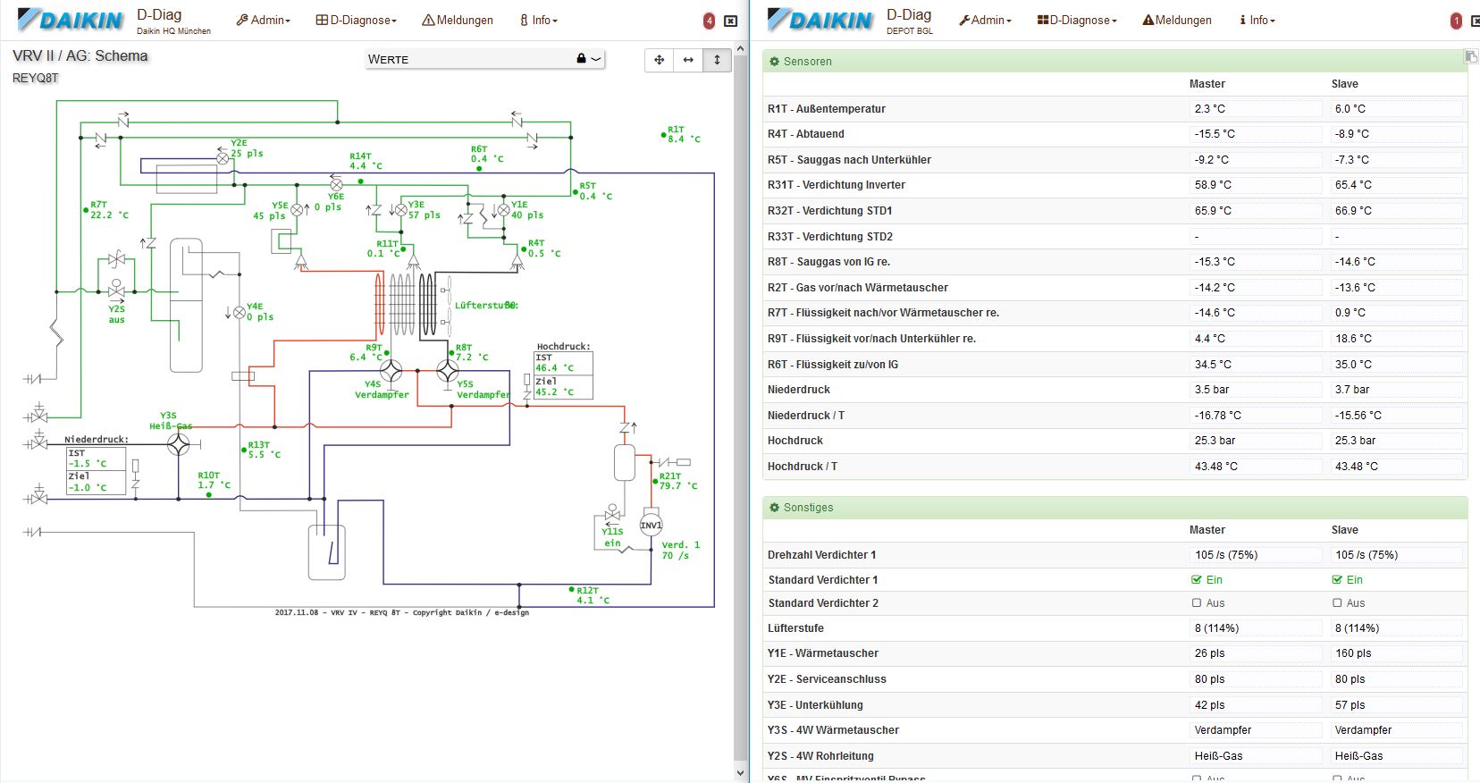Viewport: 1480px width, 783px height.
Task: Click the right pane Meldungen link
Action: click(x=1177, y=20)
